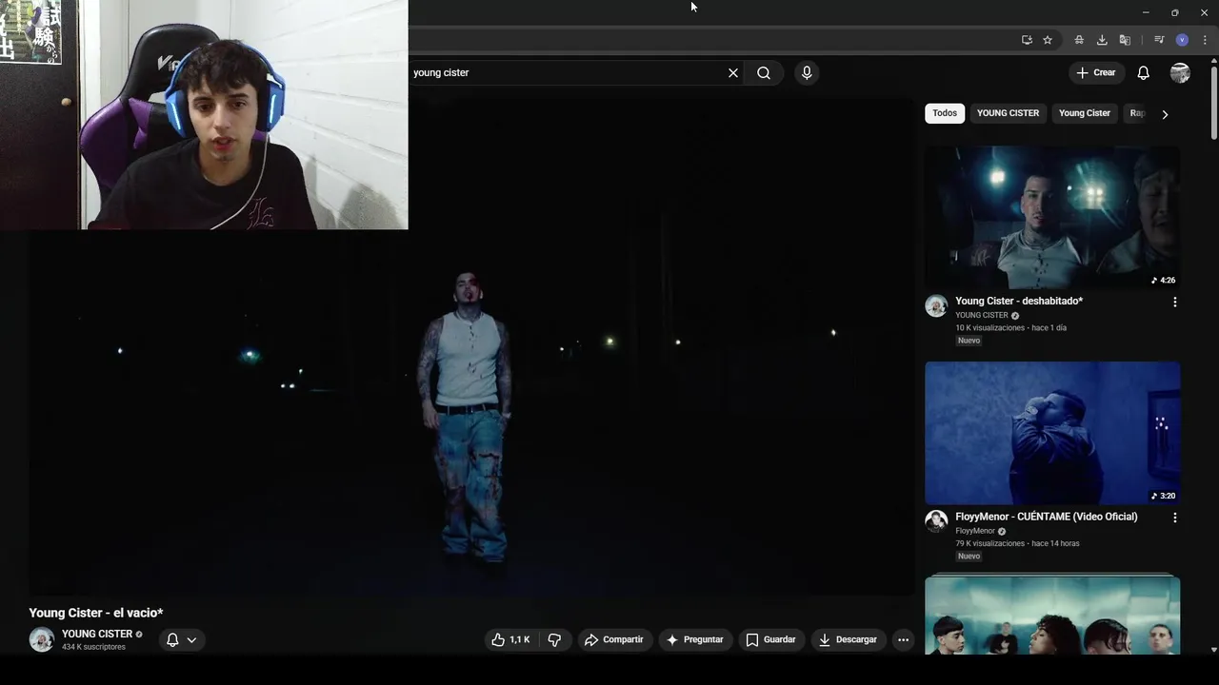
Task: Click the 3:20 duration badge
Action: click(1163, 496)
